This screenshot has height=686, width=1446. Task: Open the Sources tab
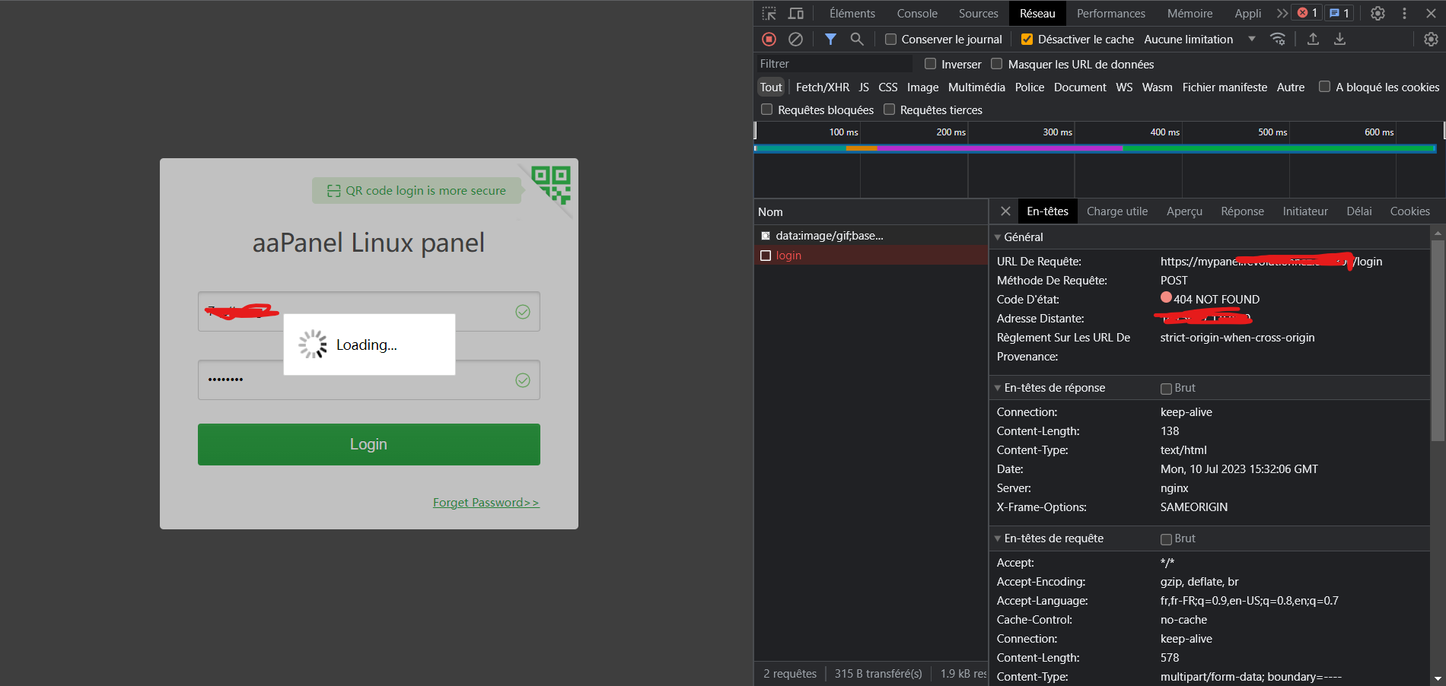(x=979, y=14)
